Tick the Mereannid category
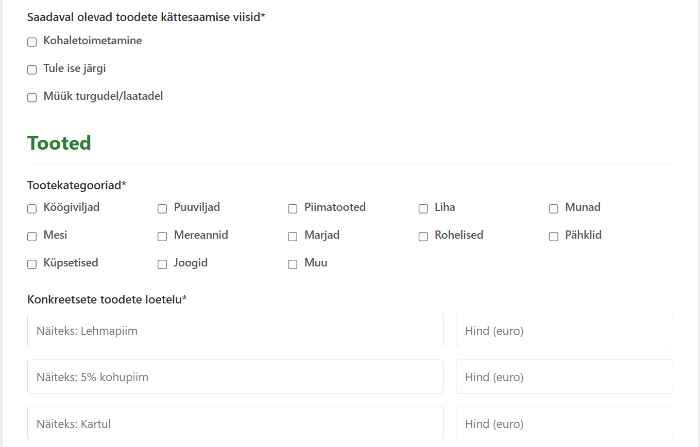The width and height of the screenshot is (700, 447). click(162, 236)
